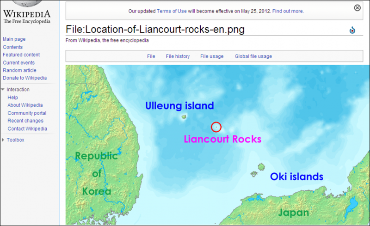Screen dimensions: 370x226
Task: View Recent changes in sidebar
Action: click(25, 121)
